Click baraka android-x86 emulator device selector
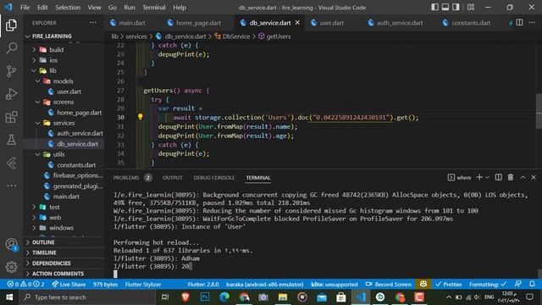This screenshot has height=305, width=542. (265, 285)
